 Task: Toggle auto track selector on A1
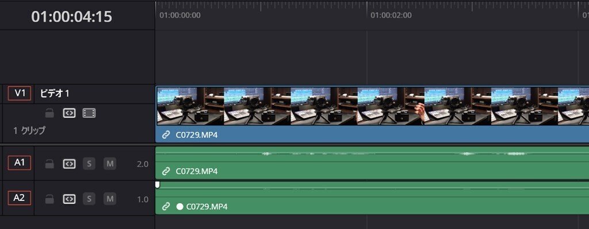[x=69, y=164]
